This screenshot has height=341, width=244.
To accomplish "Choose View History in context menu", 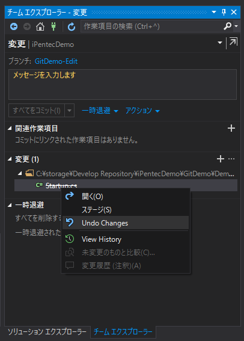I will tap(126, 239).
